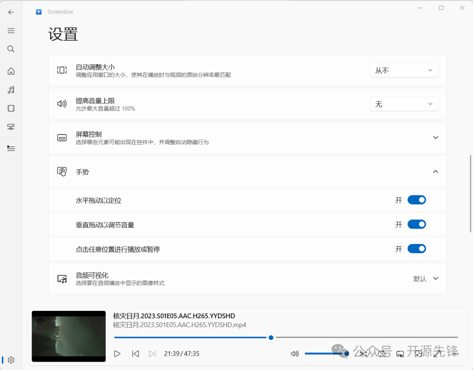Turn off the 垂直拖动以调节音量 switch

pyautogui.click(x=417, y=224)
